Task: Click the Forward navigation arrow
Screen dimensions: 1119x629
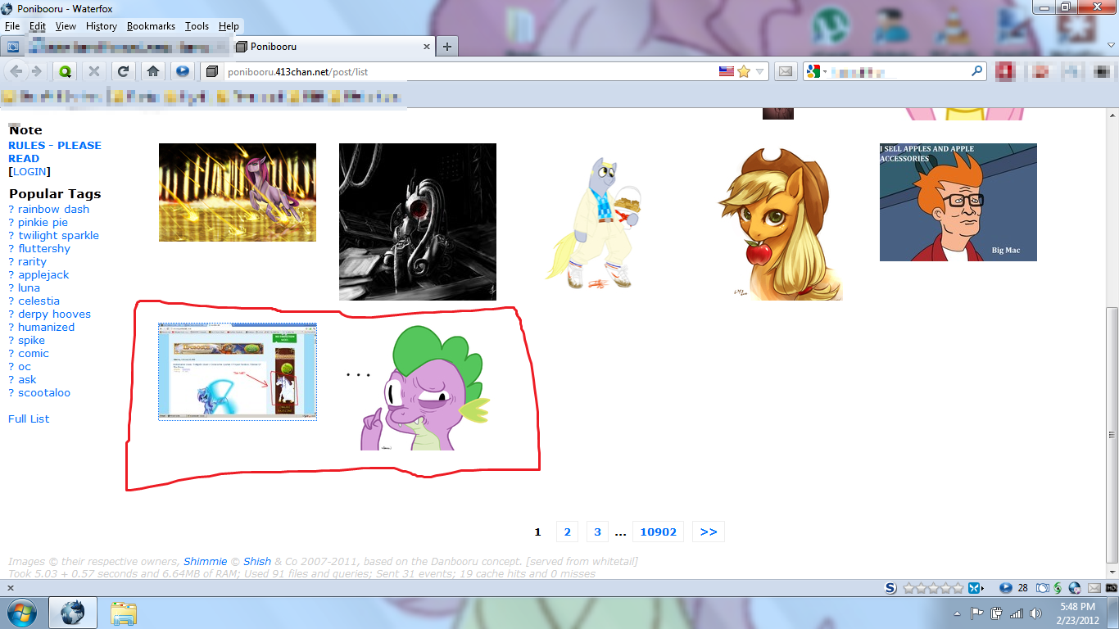Action: coord(36,71)
